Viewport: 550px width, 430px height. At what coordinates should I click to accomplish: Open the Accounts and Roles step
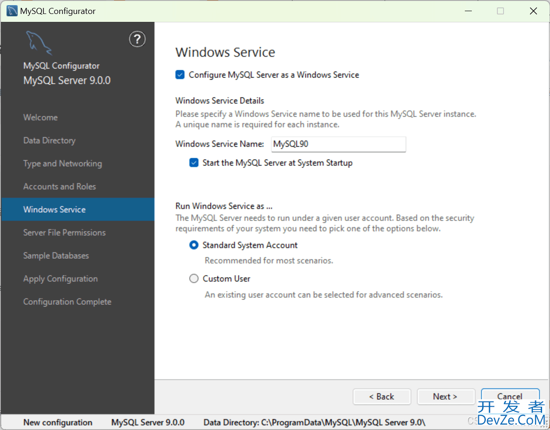pos(60,187)
